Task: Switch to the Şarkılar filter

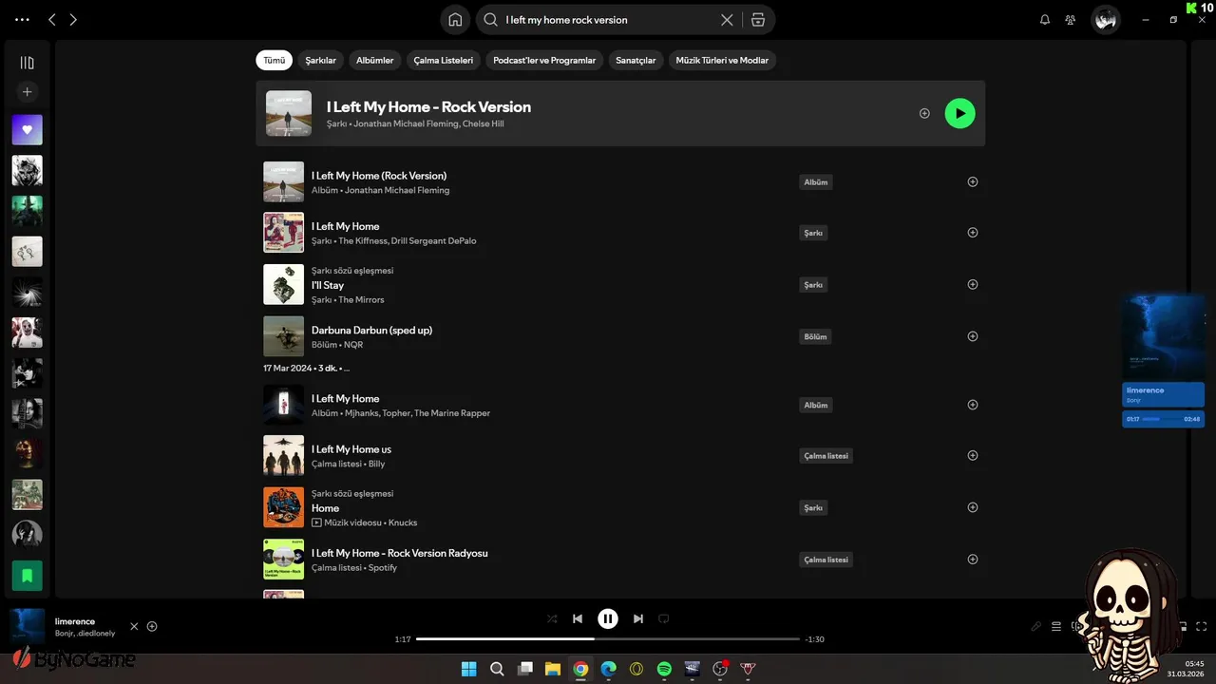Action: pos(321,60)
